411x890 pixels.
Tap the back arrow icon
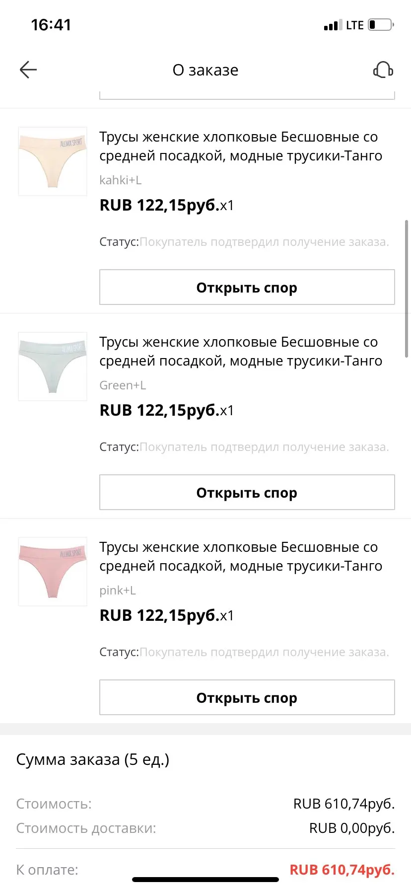coord(28,70)
